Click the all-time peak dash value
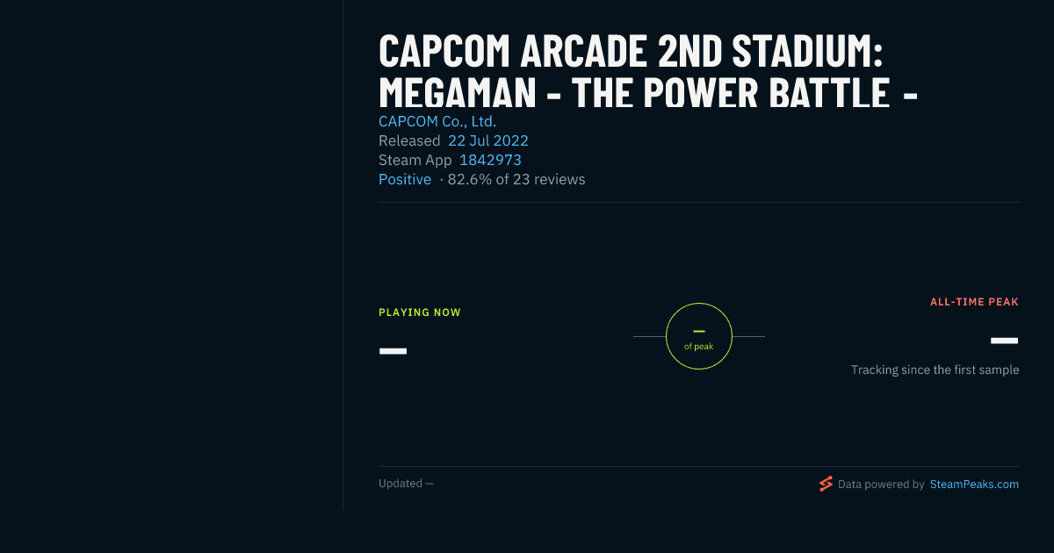Image resolution: width=1054 pixels, height=553 pixels. 1004,341
